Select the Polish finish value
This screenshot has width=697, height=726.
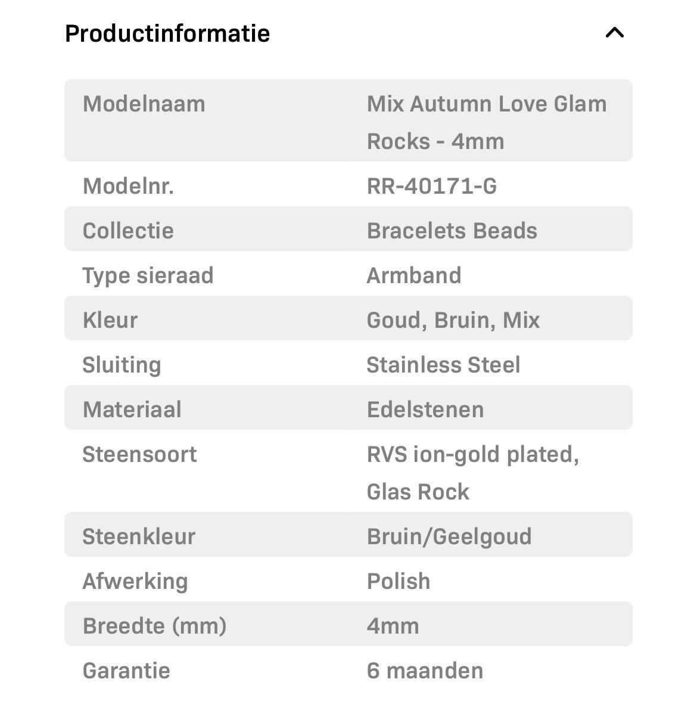point(399,581)
